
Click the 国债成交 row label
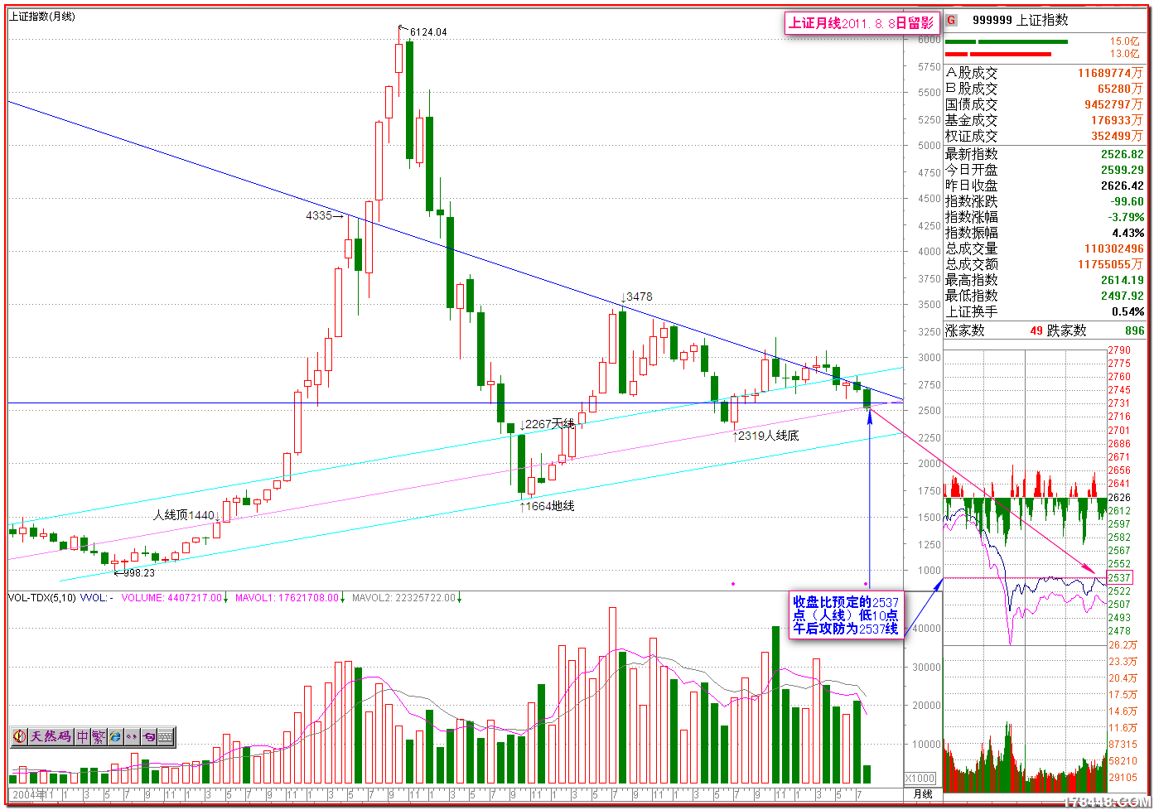(x=972, y=104)
